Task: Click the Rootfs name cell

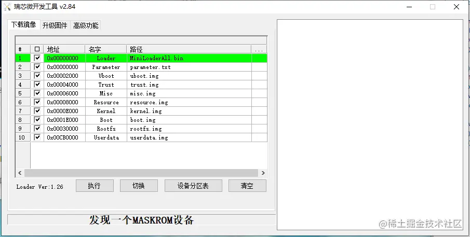Action: (106, 129)
